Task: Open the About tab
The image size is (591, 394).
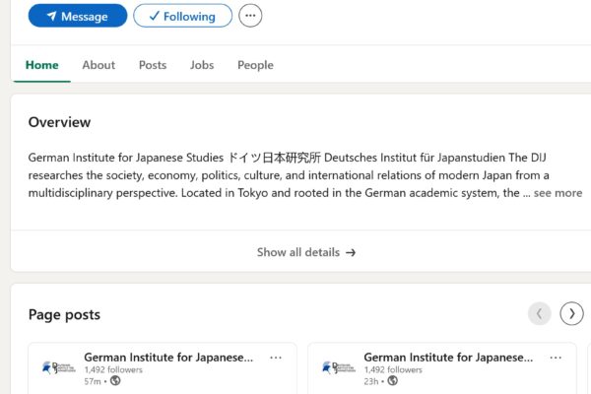Action: pos(98,65)
